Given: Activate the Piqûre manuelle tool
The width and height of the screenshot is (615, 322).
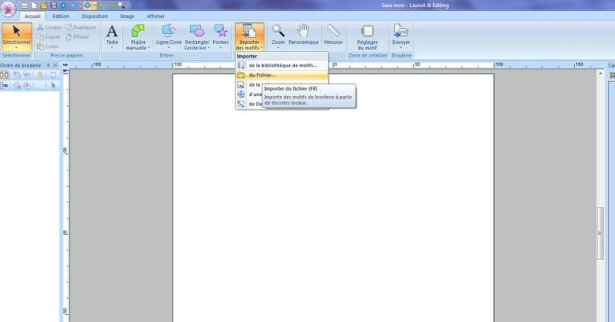Looking at the screenshot, I should 138,36.
